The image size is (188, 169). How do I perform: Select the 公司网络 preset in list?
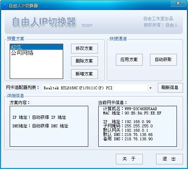point(36,53)
